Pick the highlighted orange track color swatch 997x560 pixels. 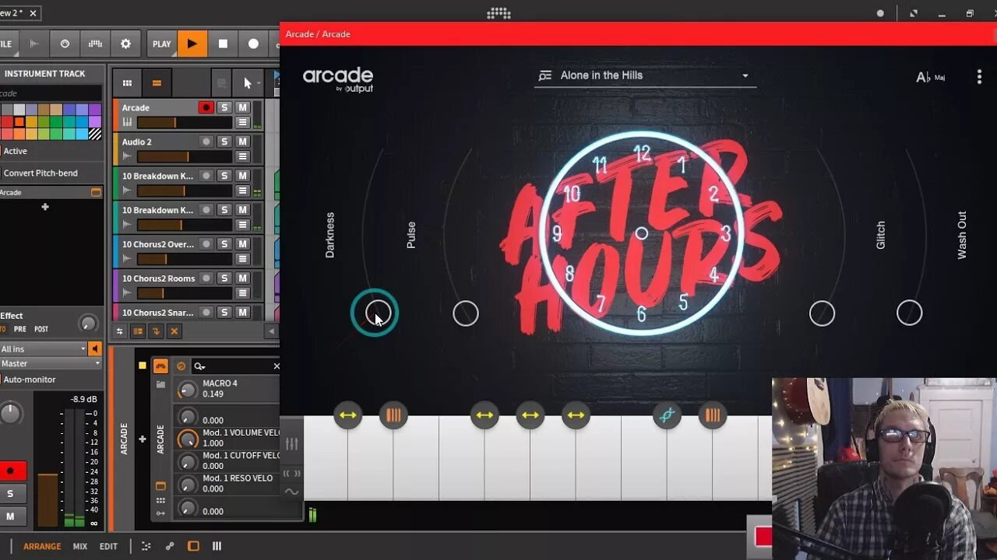(19, 122)
